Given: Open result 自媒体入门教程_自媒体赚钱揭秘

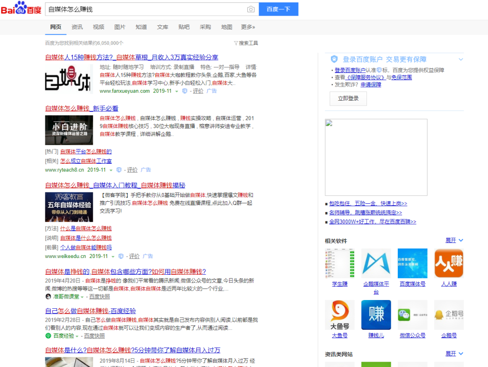Looking at the screenshot, I should click(x=115, y=185).
